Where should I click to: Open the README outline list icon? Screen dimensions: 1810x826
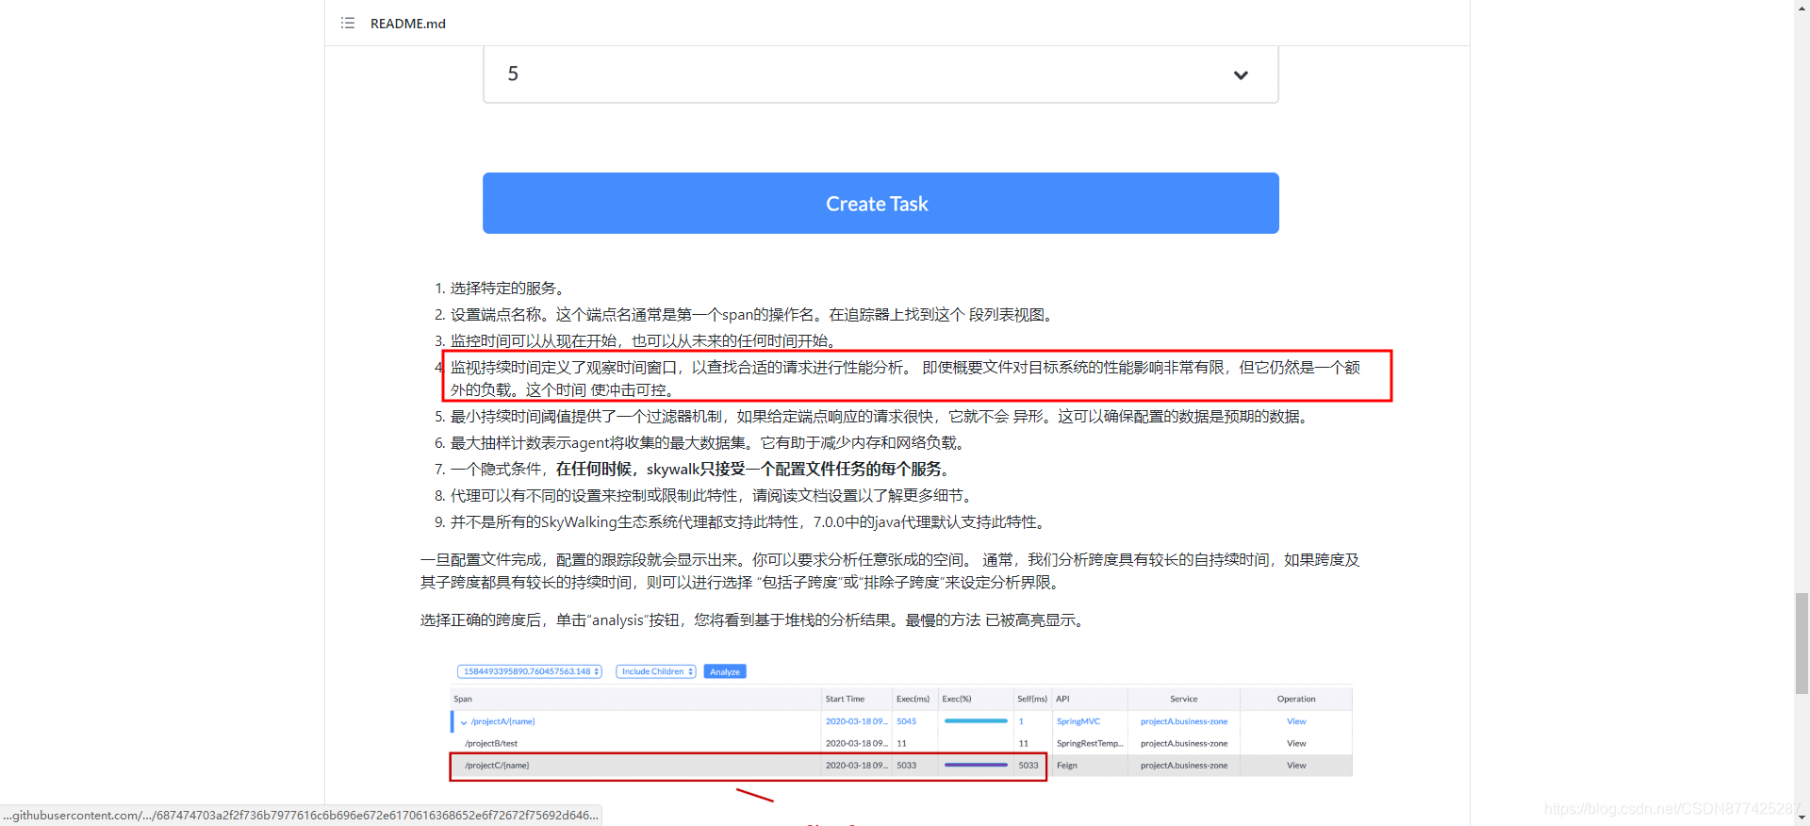click(348, 23)
